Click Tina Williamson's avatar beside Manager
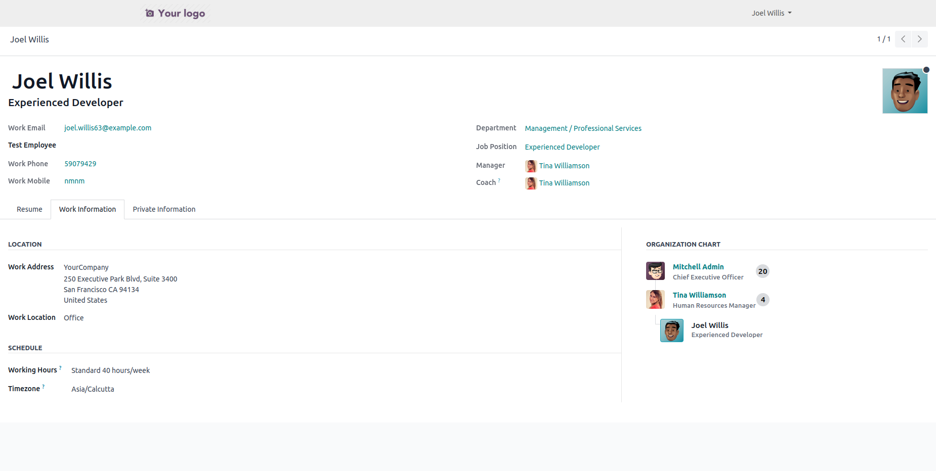Viewport: 936px width, 471px height. [531, 166]
